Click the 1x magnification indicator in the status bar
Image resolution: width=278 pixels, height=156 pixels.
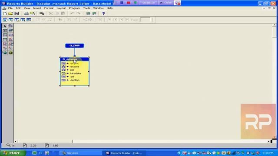[10, 146]
